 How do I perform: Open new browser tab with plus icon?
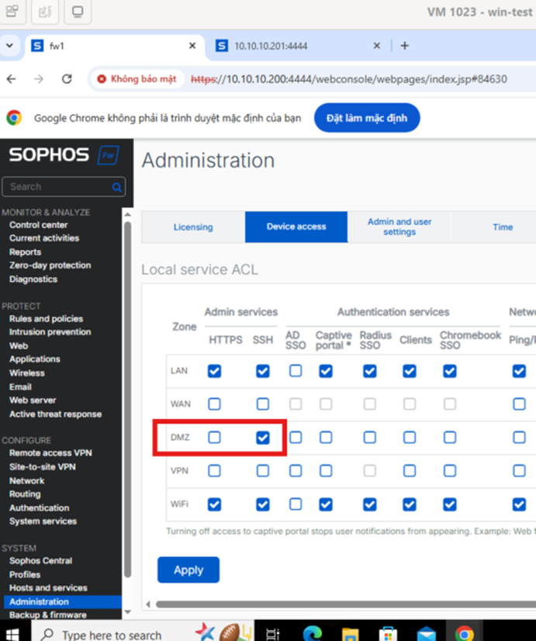click(404, 46)
